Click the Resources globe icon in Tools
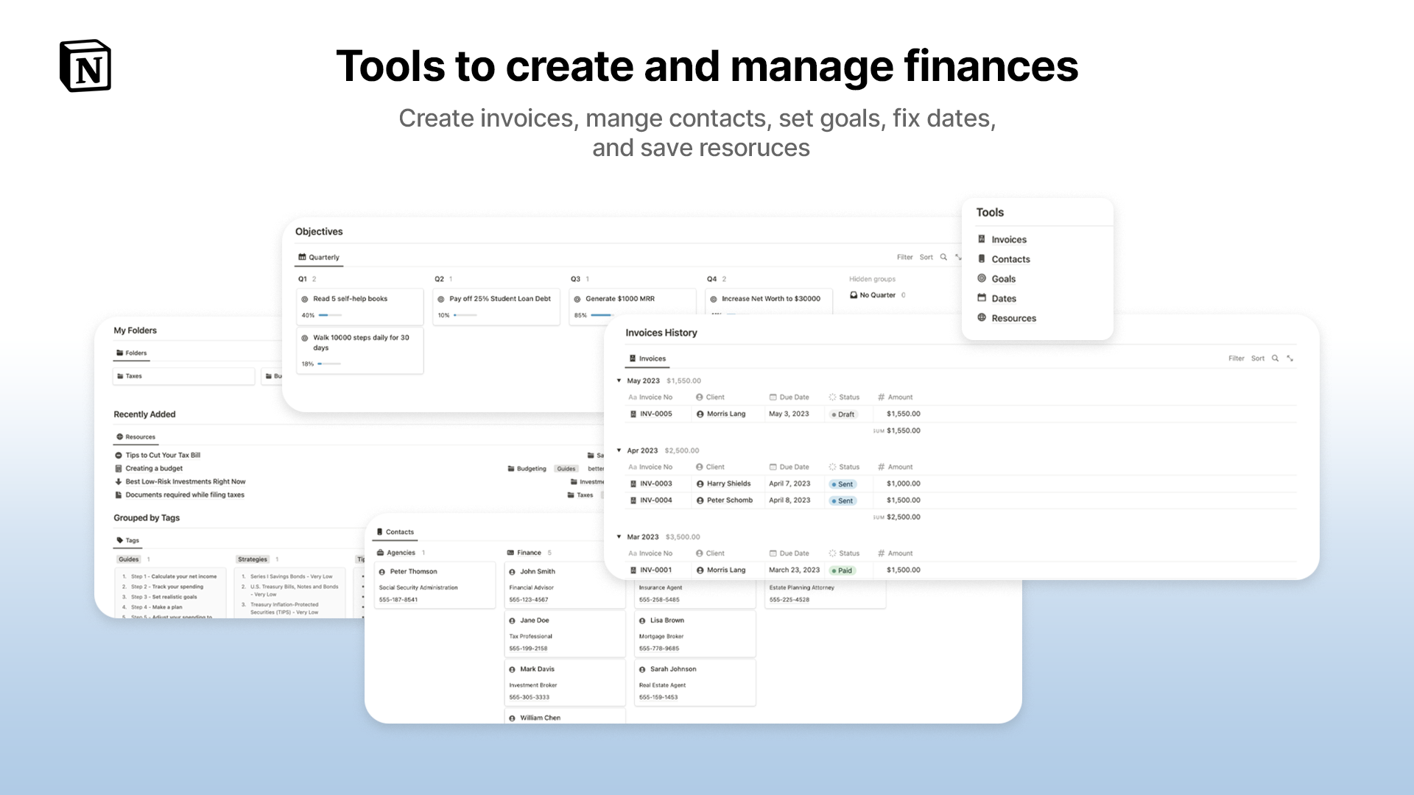 (x=982, y=318)
